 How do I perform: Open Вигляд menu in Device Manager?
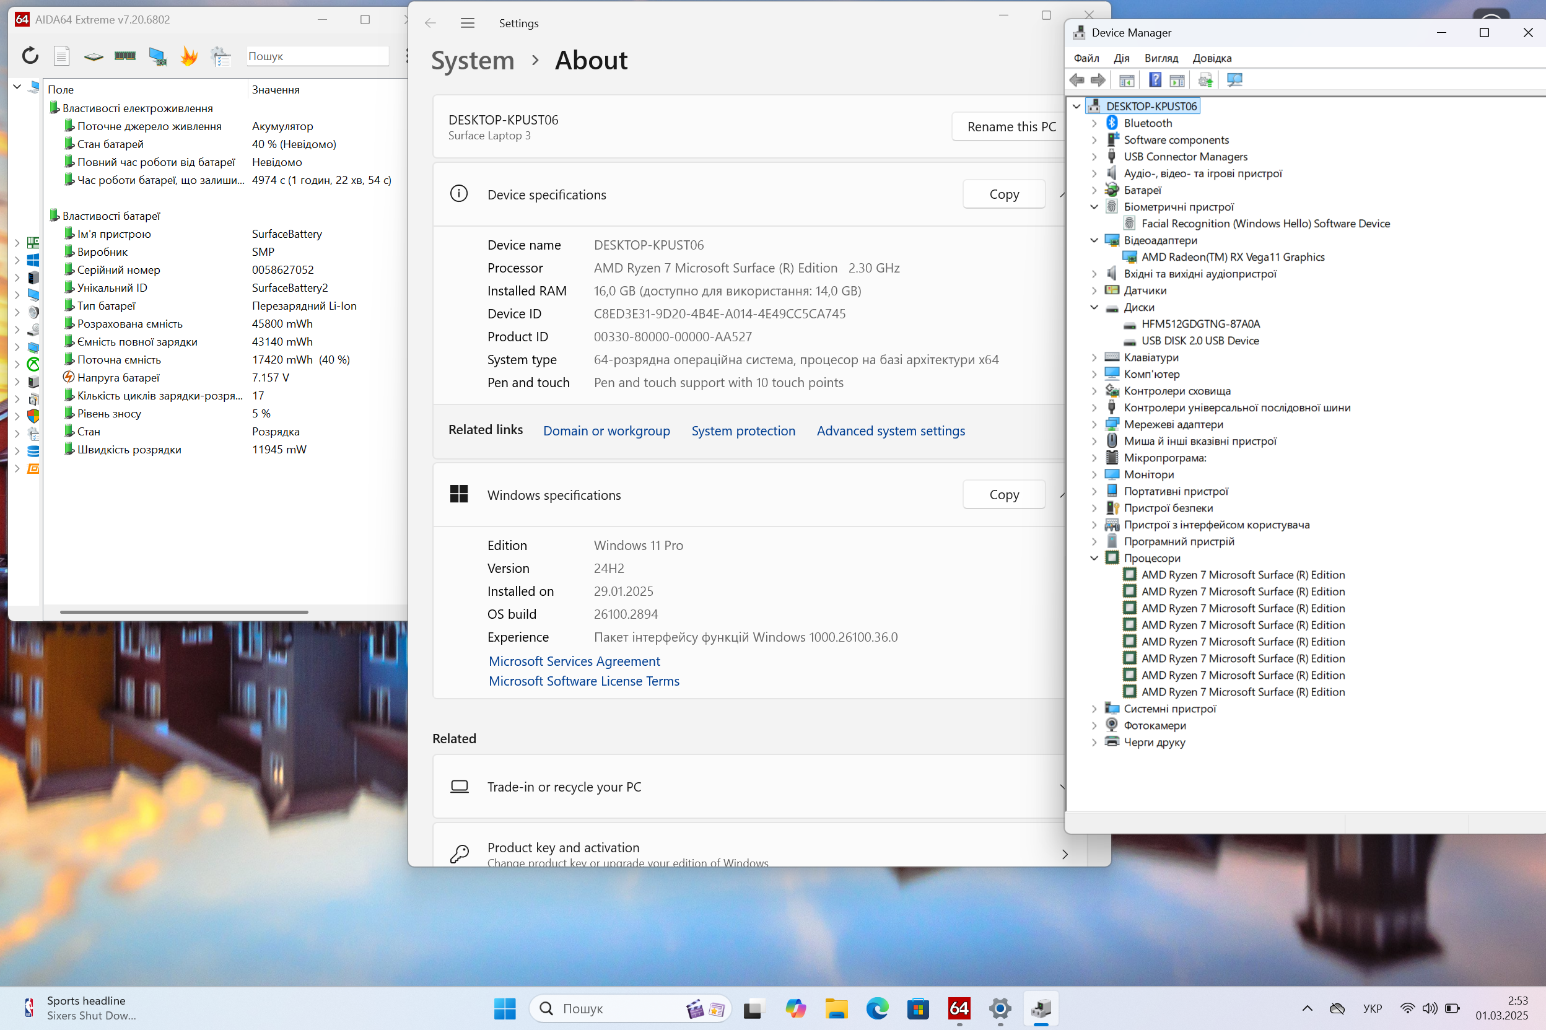pos(1161,58)
